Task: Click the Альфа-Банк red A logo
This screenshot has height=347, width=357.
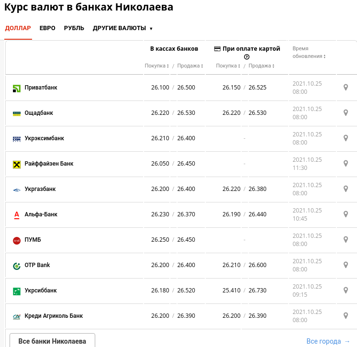Action: (17, 215)
